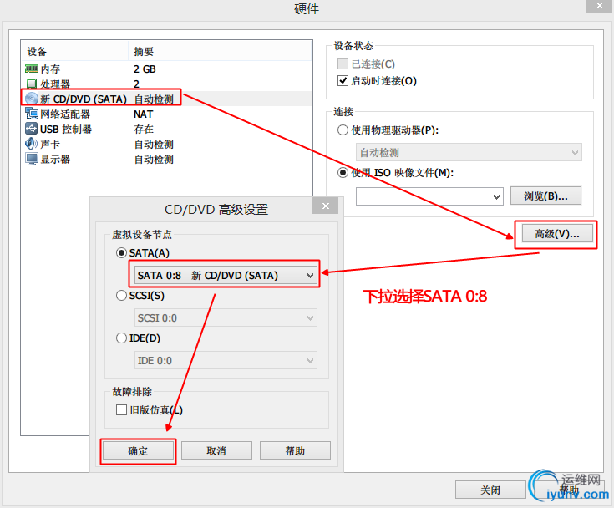Enable the 旧版仿真(L) checkbox
The width and height of the screenshot is (614, 508).
pyautogui.click(x=121, y=409)
